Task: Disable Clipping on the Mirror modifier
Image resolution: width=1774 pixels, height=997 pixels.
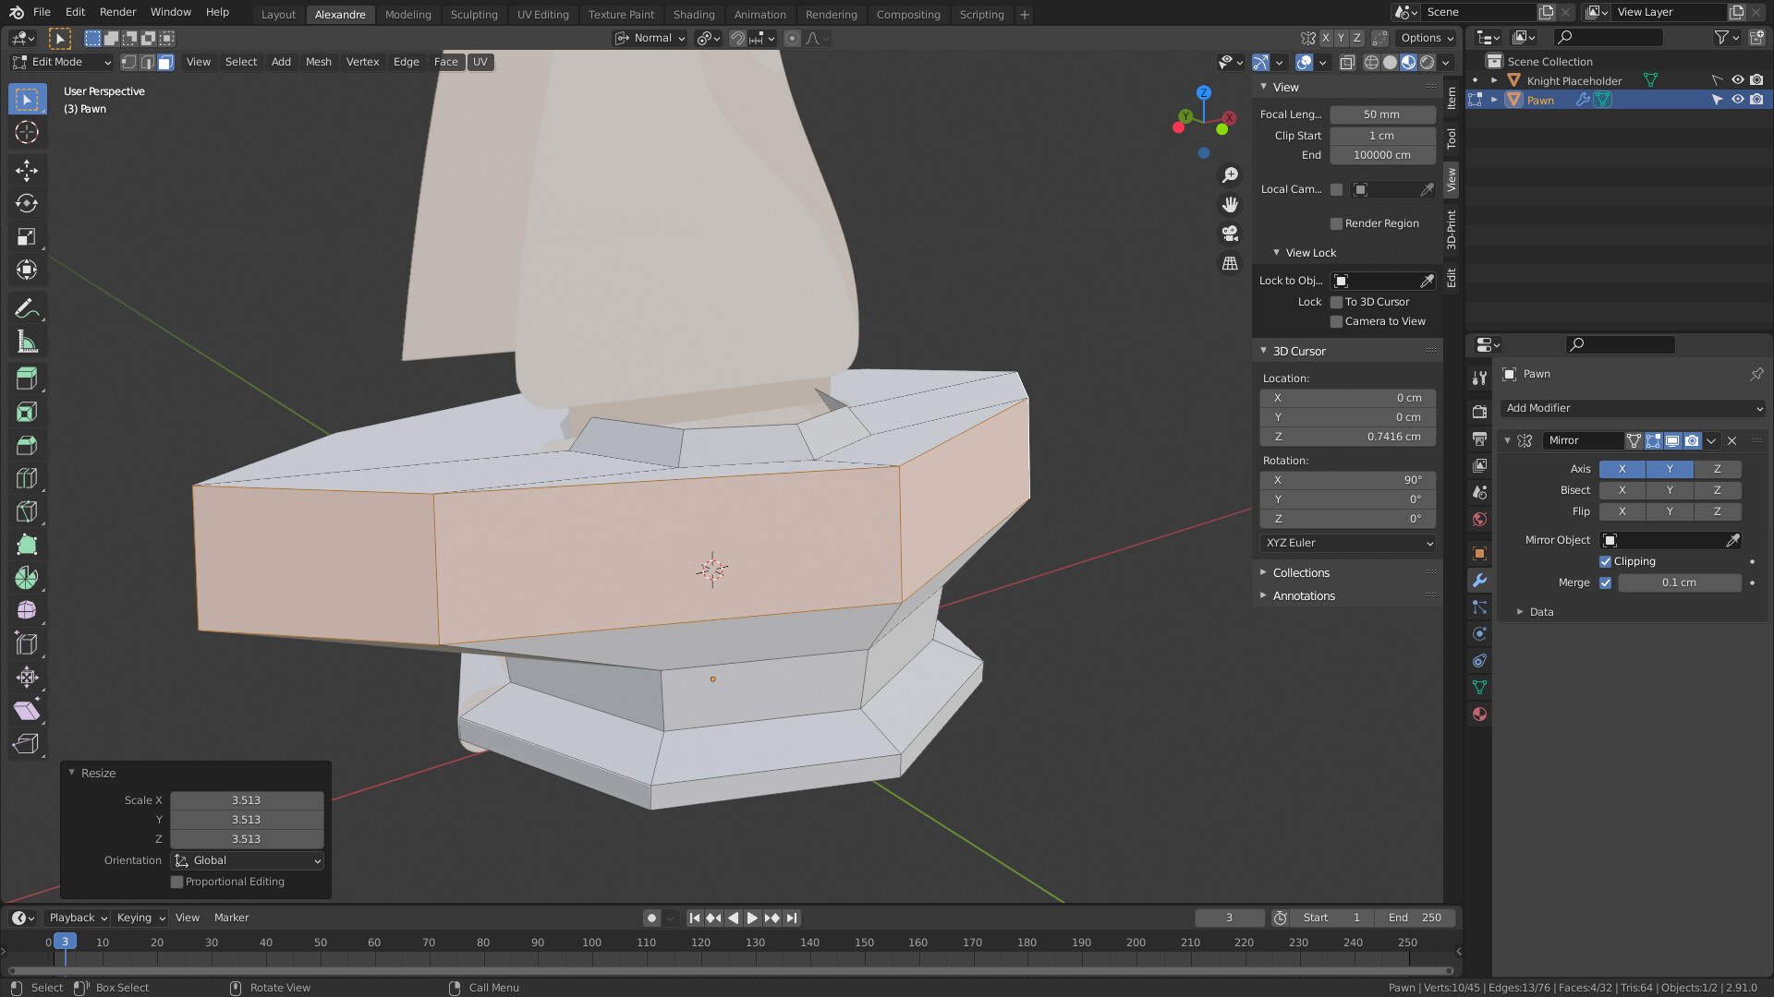Action: point(1605,561)
